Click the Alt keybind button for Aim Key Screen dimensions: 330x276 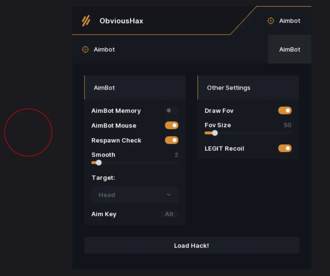169,214
